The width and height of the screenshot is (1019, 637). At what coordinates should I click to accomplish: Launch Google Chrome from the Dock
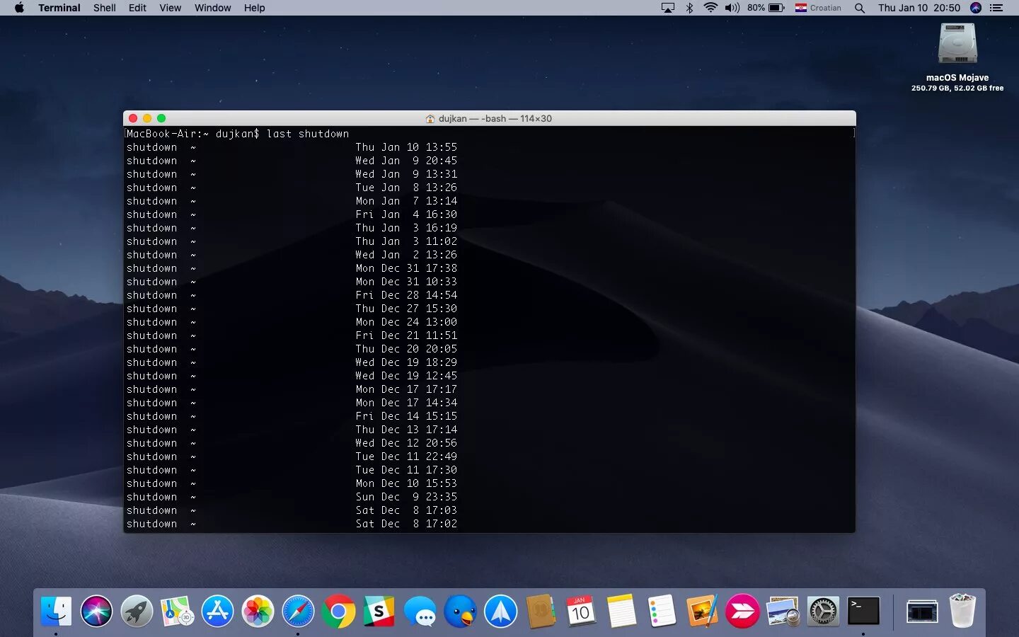click(x=339, y=611)
